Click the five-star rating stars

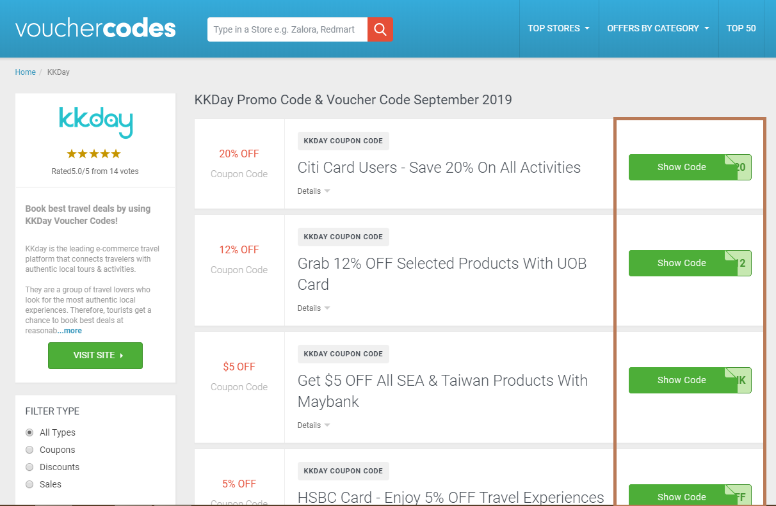click(94, 154)
